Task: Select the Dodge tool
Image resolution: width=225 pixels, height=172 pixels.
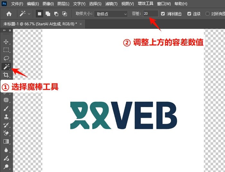Action: (6, 167)
